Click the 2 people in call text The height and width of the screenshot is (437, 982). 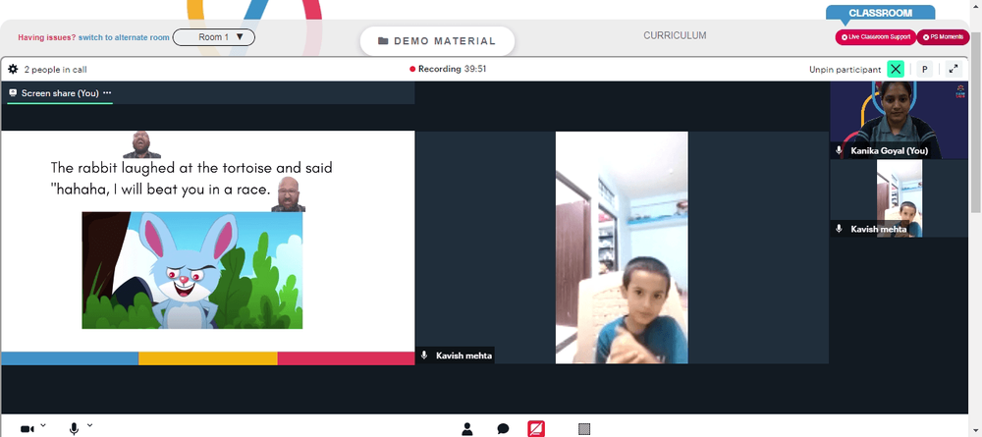point(56,70)
